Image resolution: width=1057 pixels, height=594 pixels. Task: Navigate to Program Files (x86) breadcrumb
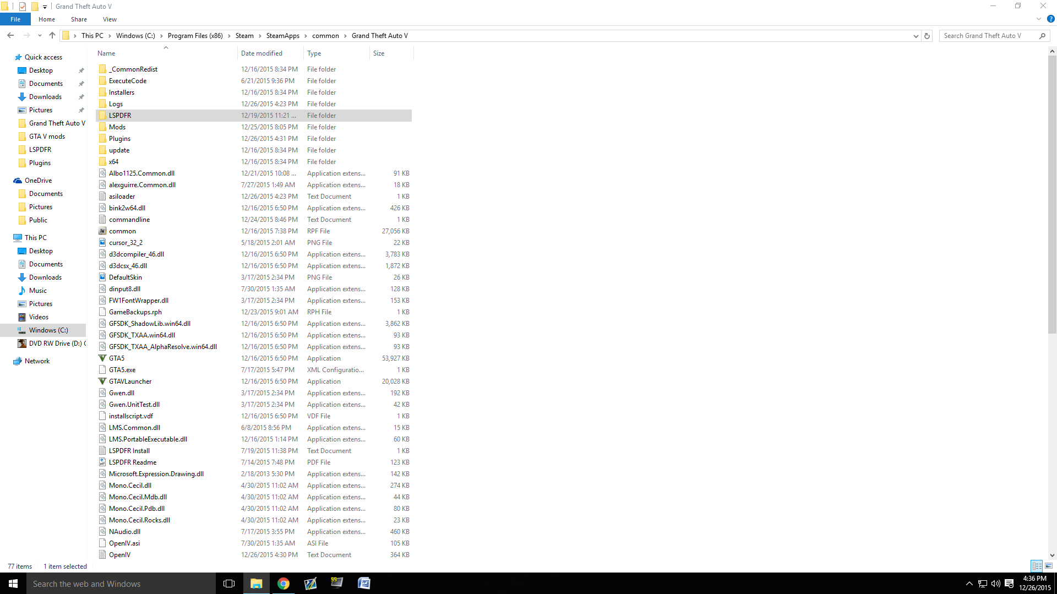pyautogui.click(x=195, y=36)
